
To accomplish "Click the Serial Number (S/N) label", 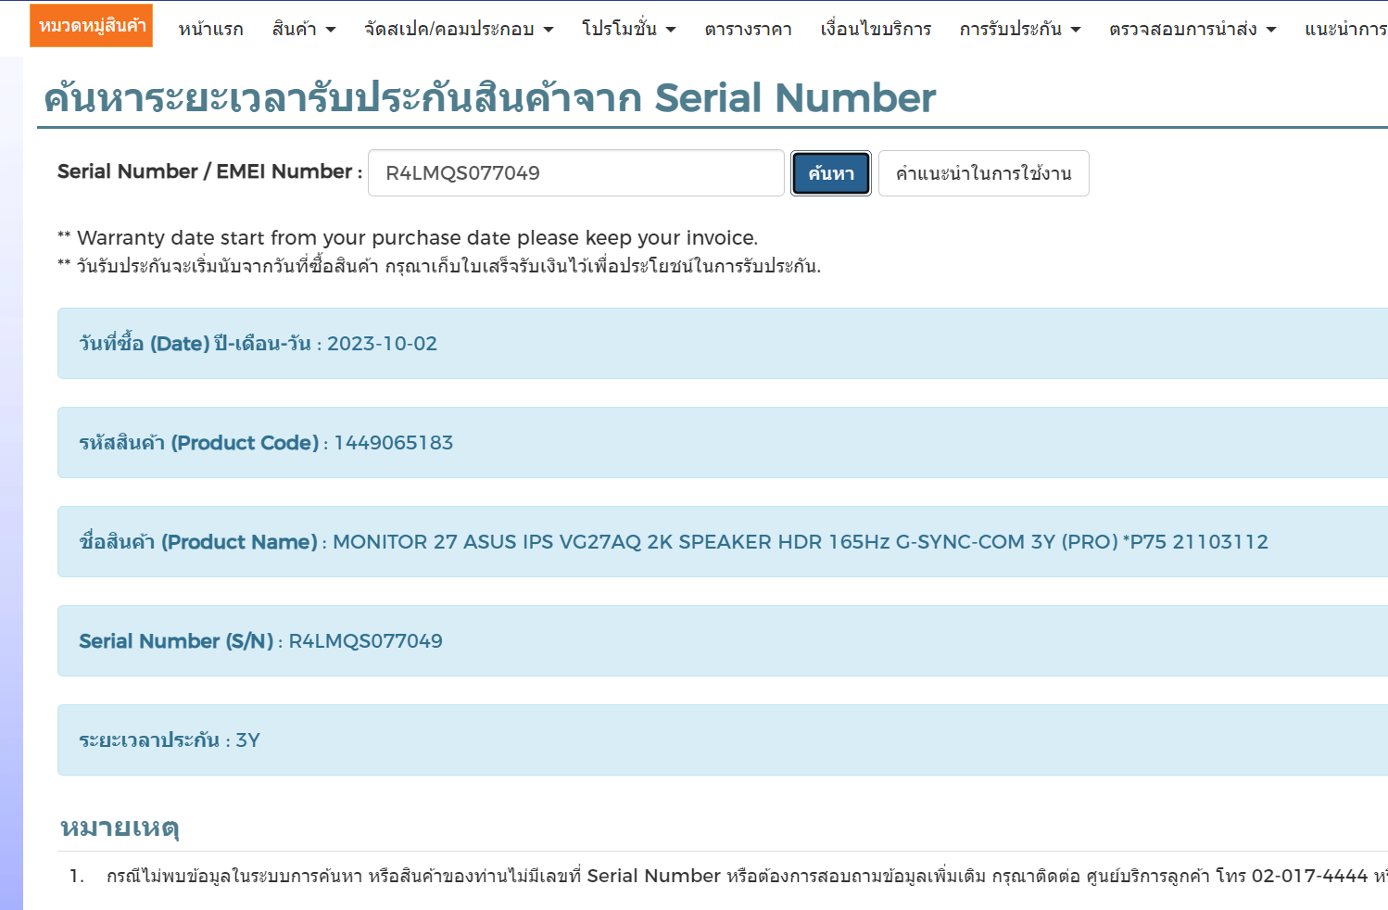I will click(176, 641).
